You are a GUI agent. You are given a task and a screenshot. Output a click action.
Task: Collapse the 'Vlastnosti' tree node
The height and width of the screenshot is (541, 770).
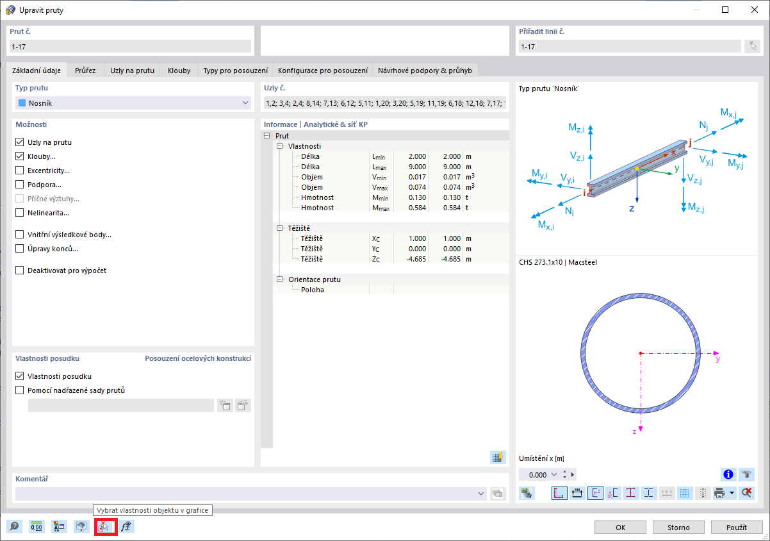click(x=279, y=146)
